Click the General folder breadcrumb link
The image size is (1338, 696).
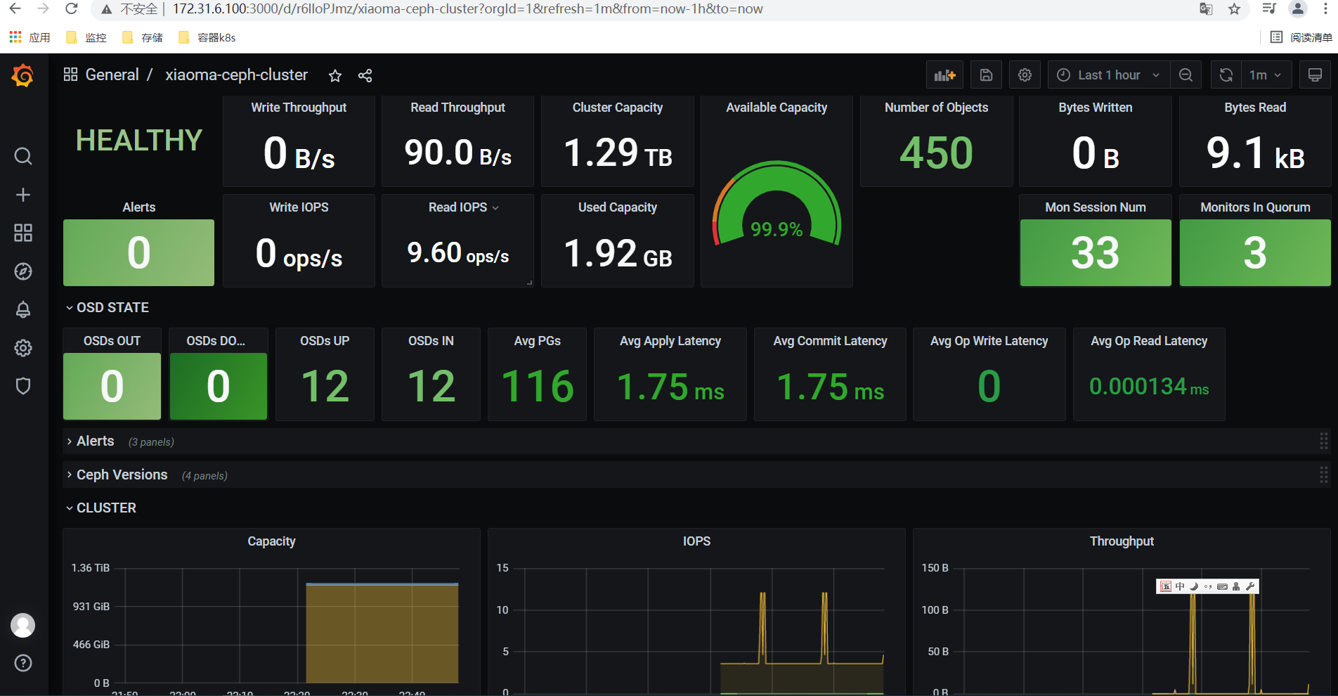(x=112, y=75)
